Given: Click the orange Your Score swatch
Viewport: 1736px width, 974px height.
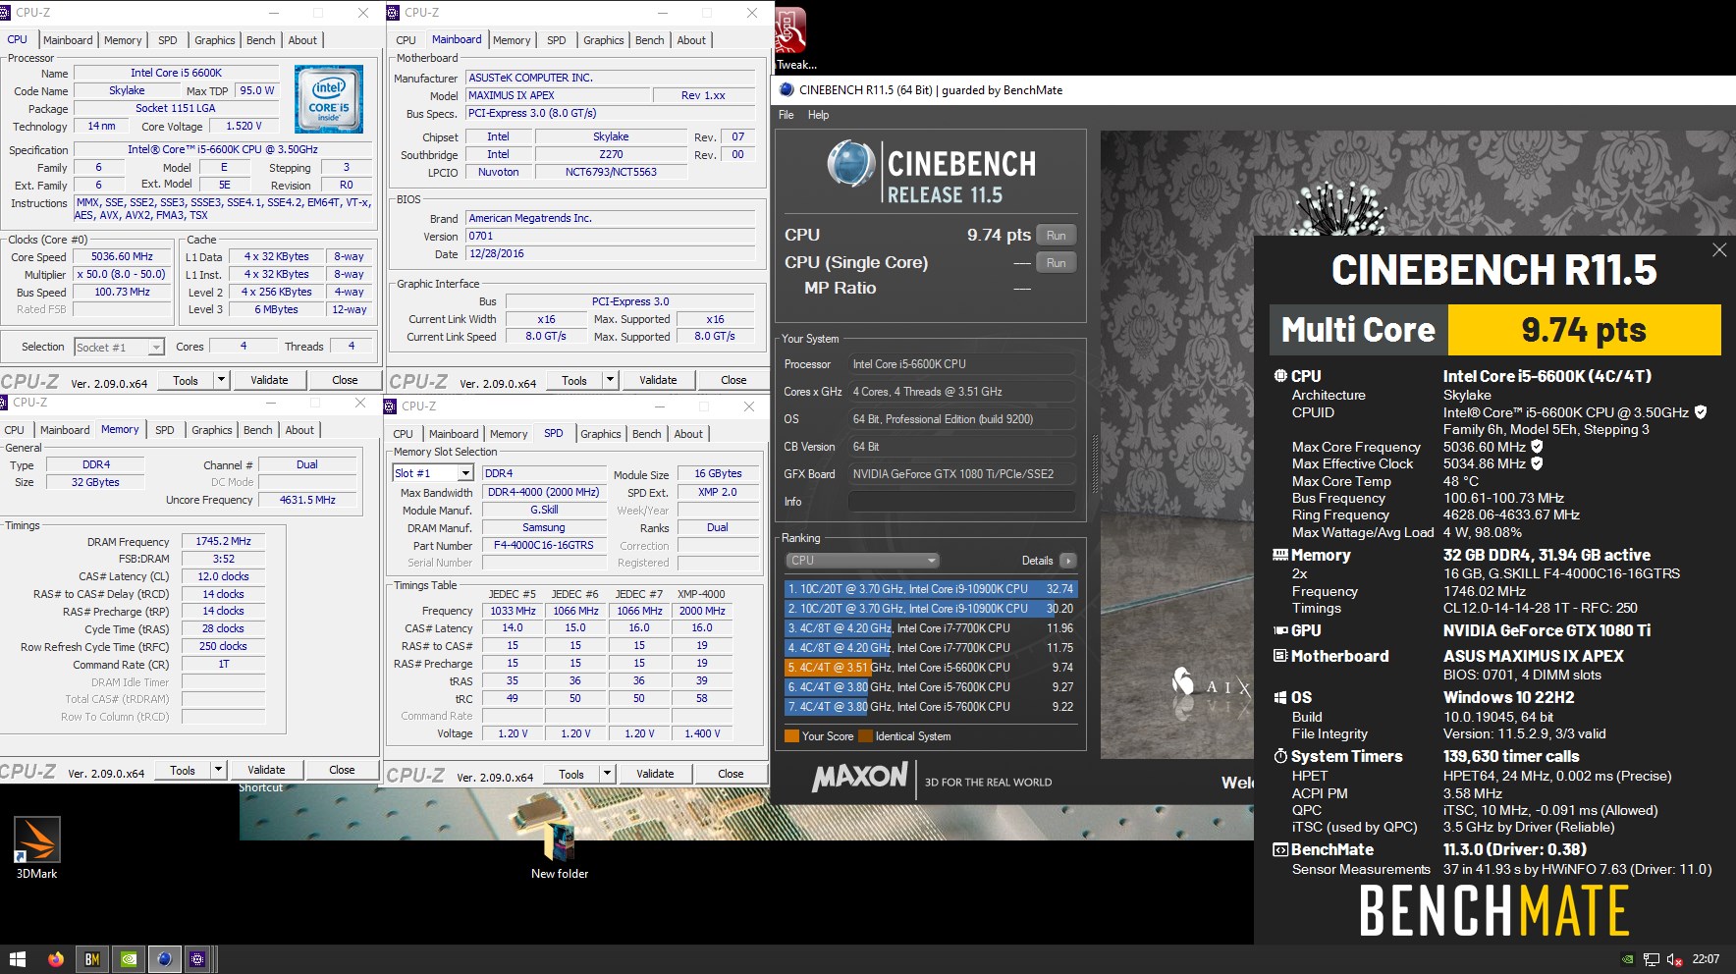Looking at the screenshot, I should [791, 735].
